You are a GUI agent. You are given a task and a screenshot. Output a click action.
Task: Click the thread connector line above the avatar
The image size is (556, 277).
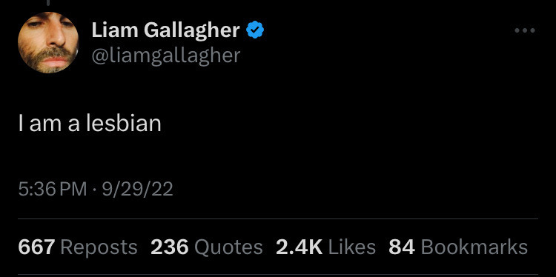click(48, 3)
